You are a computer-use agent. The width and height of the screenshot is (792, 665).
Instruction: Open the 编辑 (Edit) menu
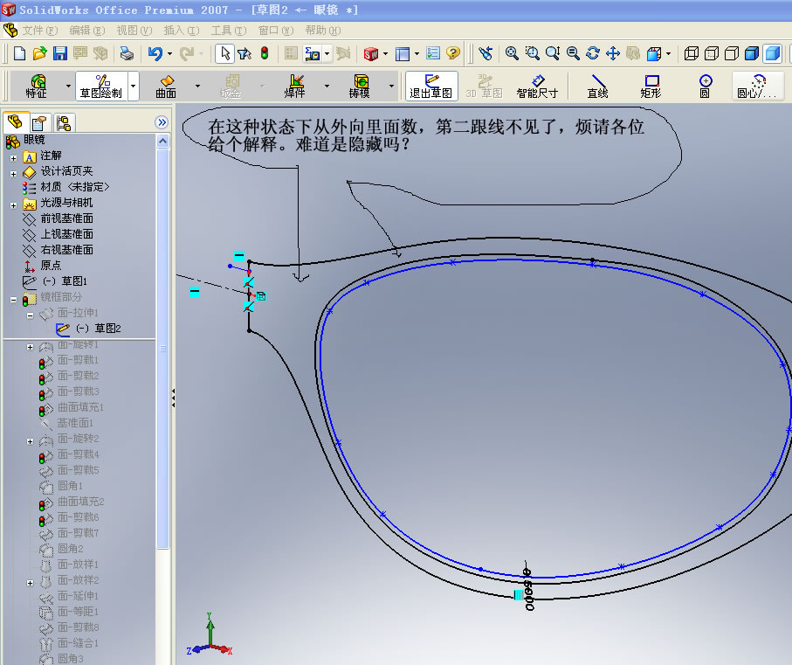(86, 31)
